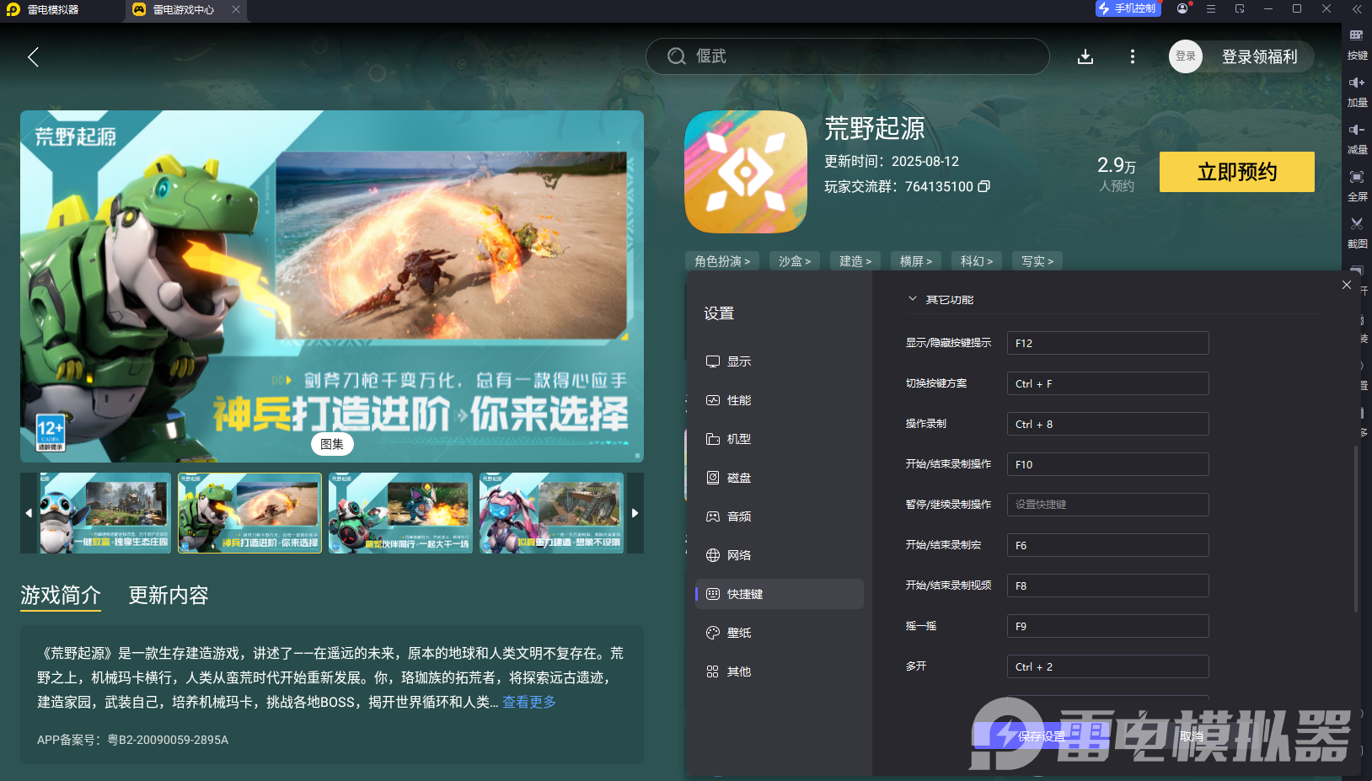Viewport: 1372px width, 781px height.
Task: Collapse the 其它功能 section
Action: tap(912, 298)
